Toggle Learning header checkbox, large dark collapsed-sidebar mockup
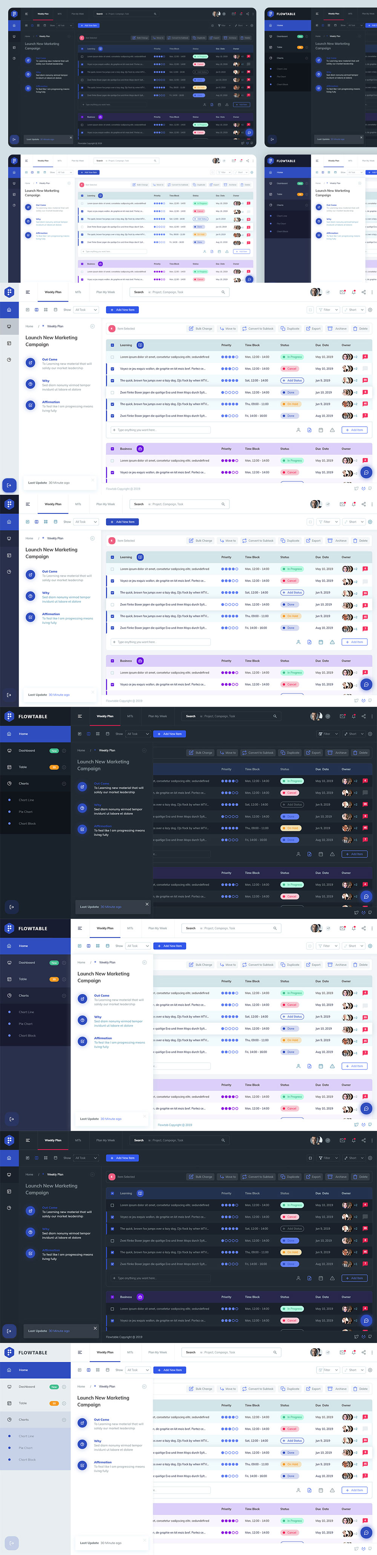This screenshot has height=1555, width=377. [x=112, y=1193]
